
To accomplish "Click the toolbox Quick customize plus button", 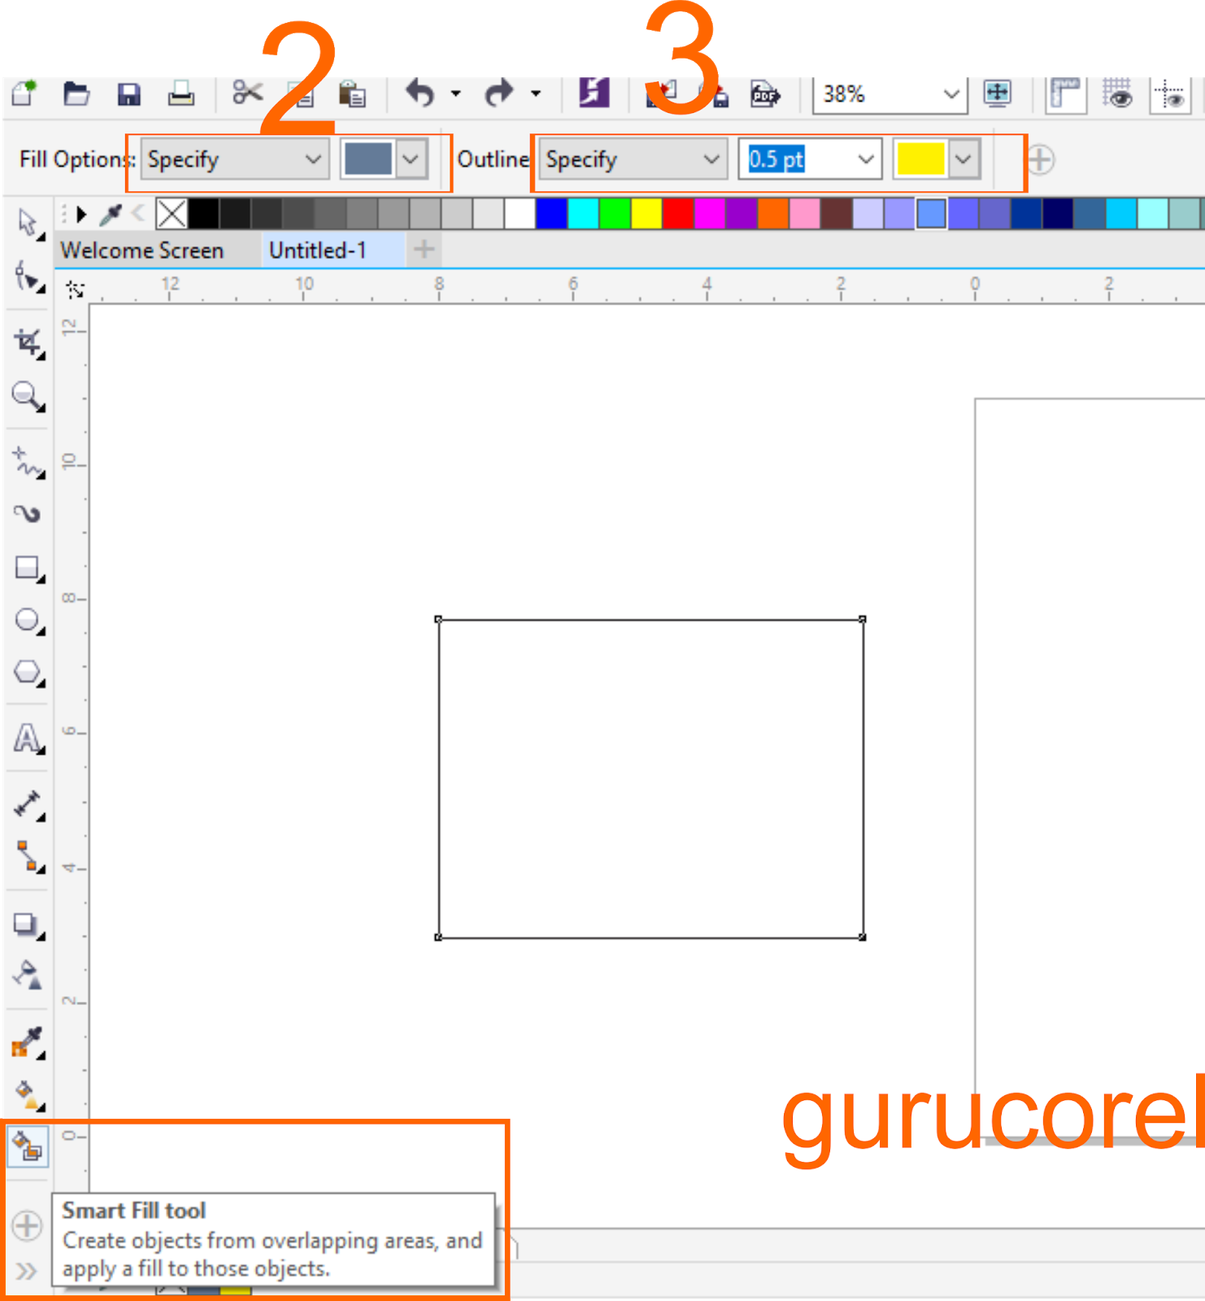I will [x=27, y=1225].
